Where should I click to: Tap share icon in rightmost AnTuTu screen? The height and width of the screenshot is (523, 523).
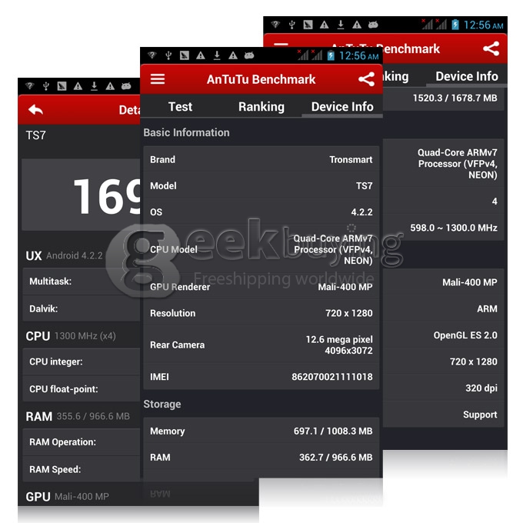click(491, 48)
